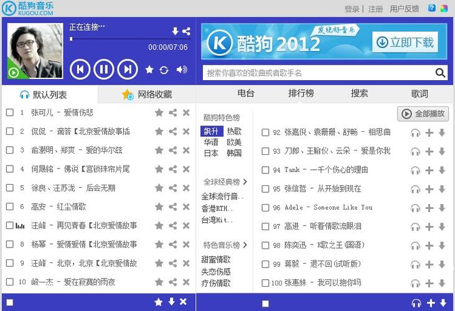Star the song 何晟铭 - 佛说
This screenshot has width=455, height=311.
pos(159,169)
